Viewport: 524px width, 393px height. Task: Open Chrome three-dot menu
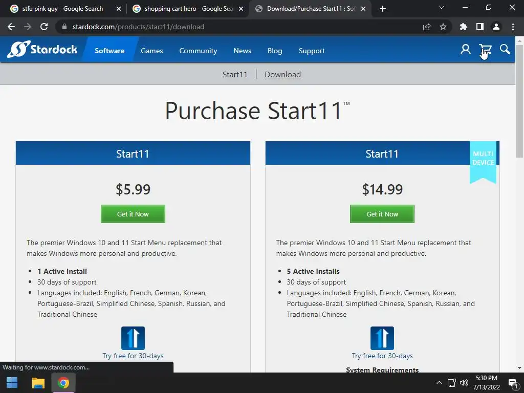[513, 27]
